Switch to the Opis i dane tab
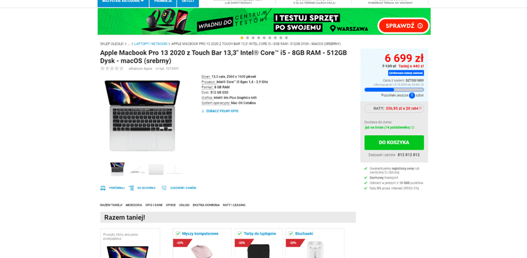 point(154,205)
